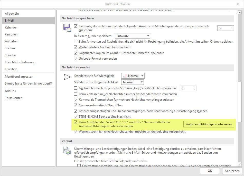The height and width of the screenshot is (176, 244).
Task: Click the Verlauf section header
Action: (147, 141)
